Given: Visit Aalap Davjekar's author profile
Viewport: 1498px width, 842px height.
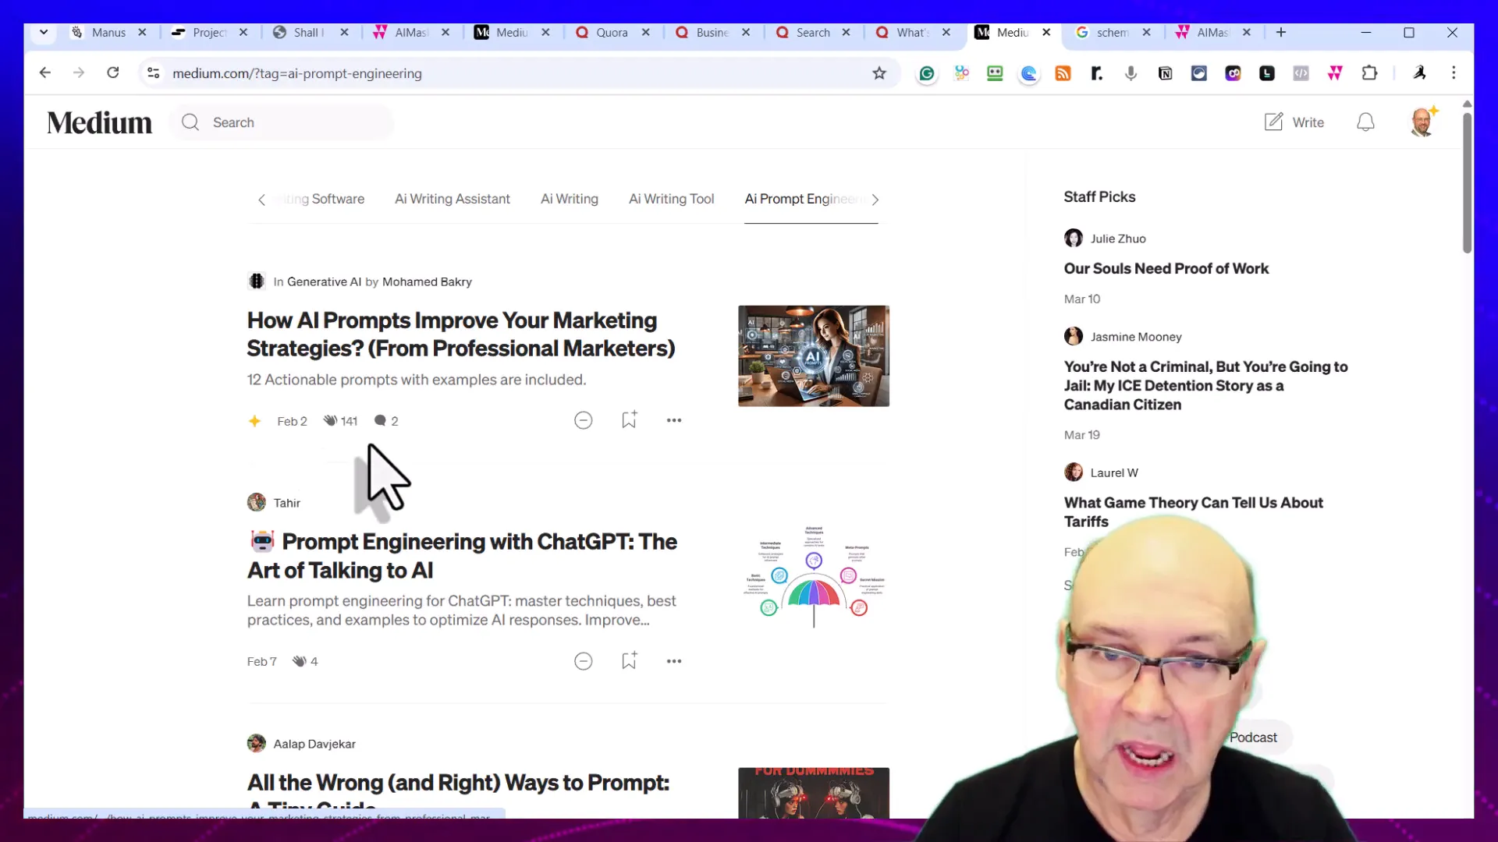Looking at the screenshot, I should [x=314, y=744].
